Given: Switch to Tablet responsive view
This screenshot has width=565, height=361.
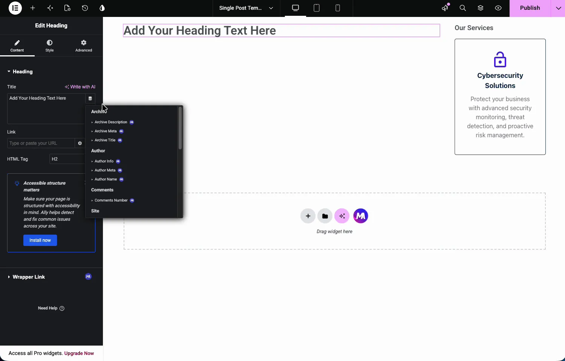Looking at the screenshot, I should (x=317, y=8).
